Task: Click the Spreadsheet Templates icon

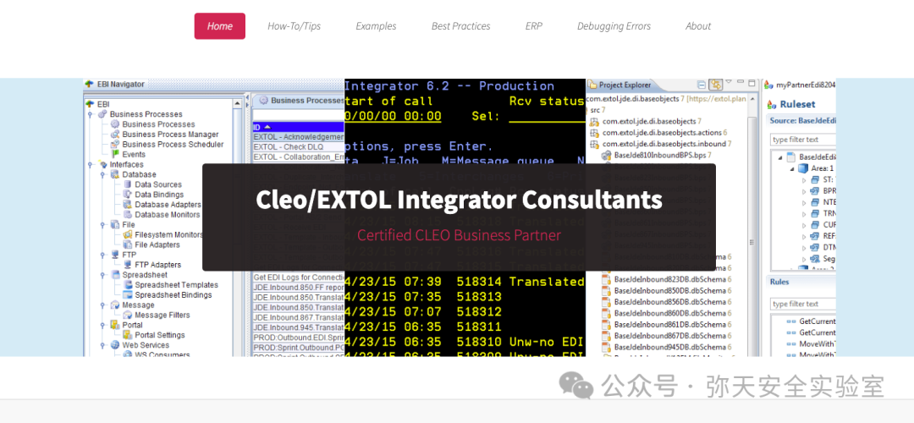Action: pos(128,285)
